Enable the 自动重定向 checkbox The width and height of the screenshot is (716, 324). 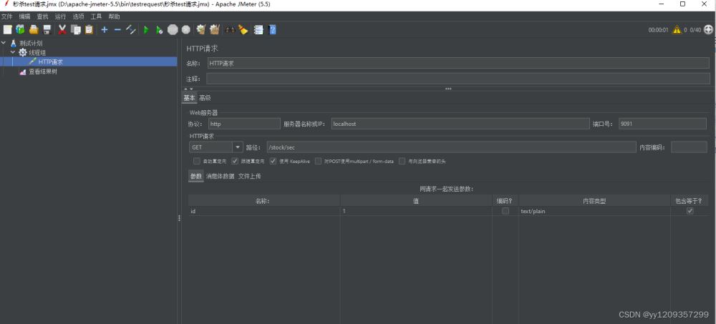point(197,161)
